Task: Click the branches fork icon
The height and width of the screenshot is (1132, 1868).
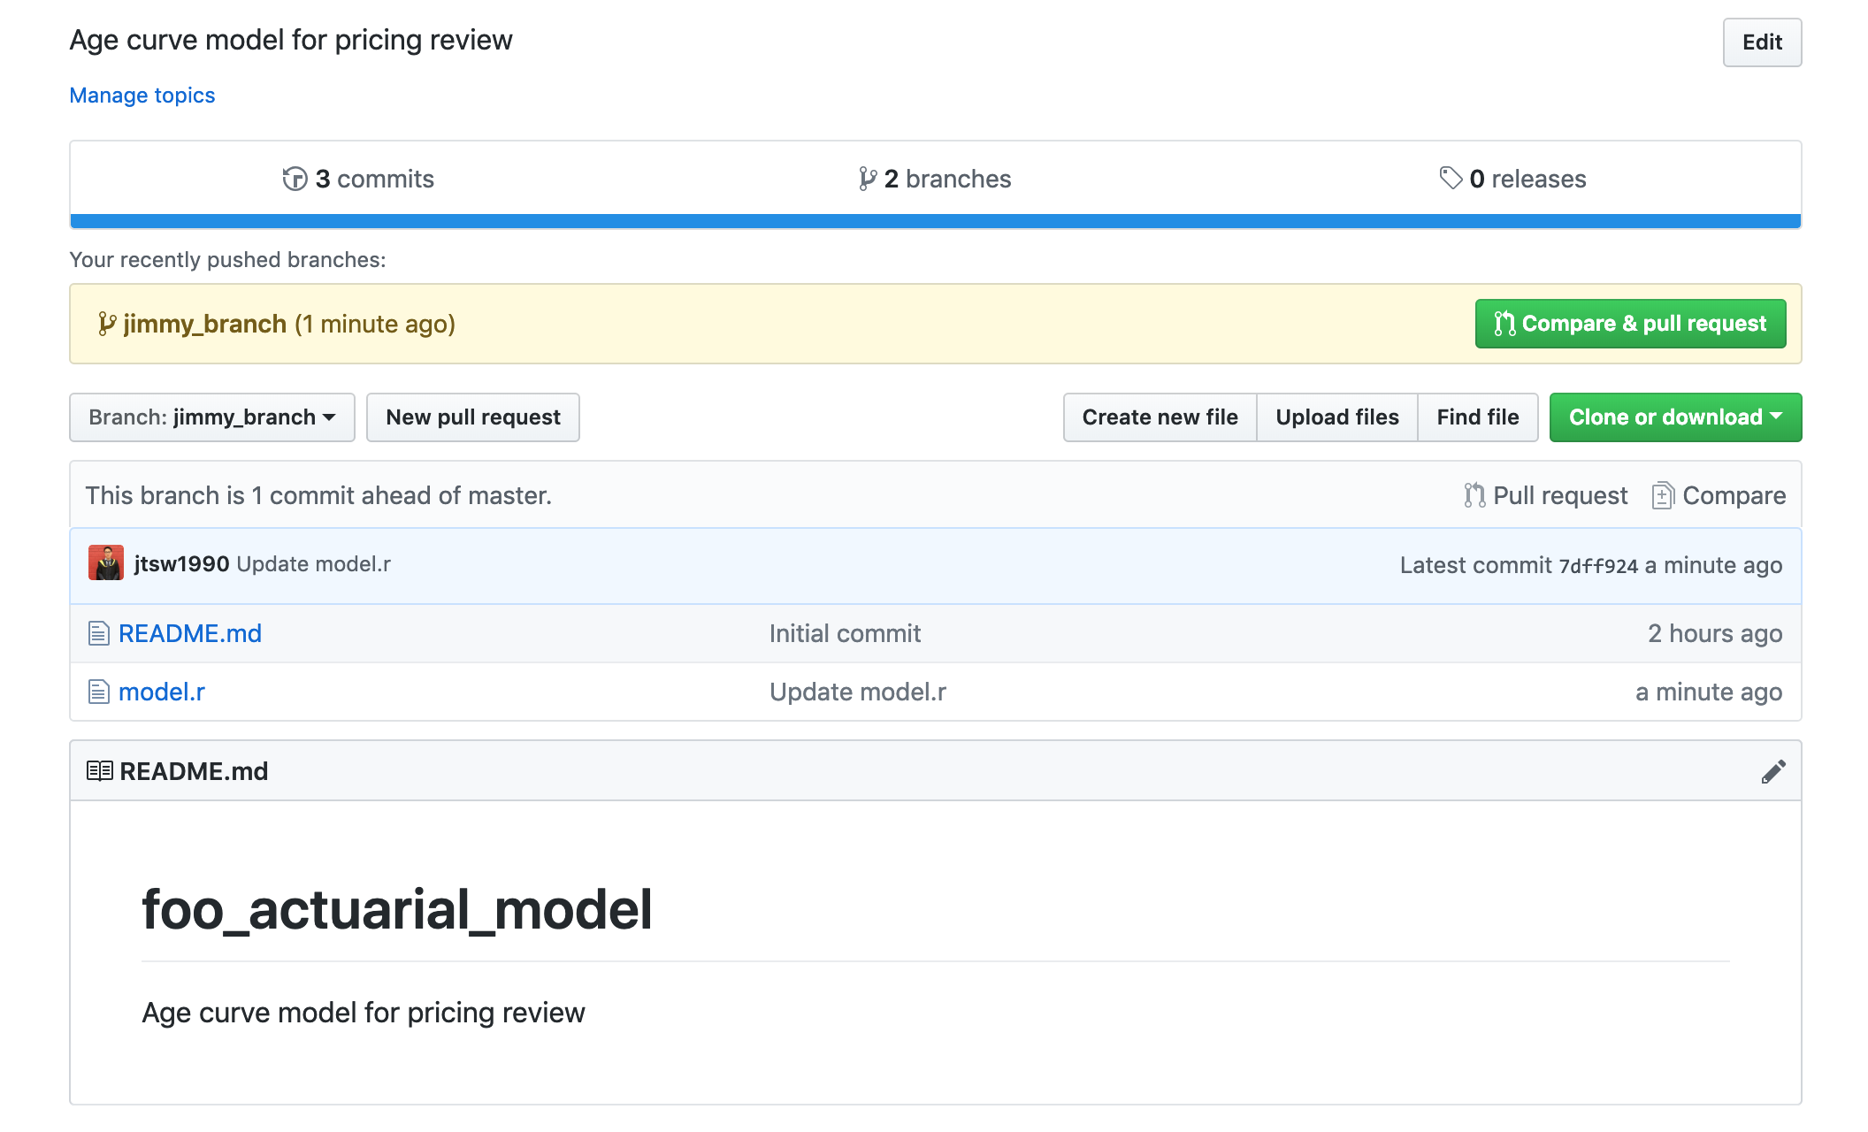Action: 868,179
